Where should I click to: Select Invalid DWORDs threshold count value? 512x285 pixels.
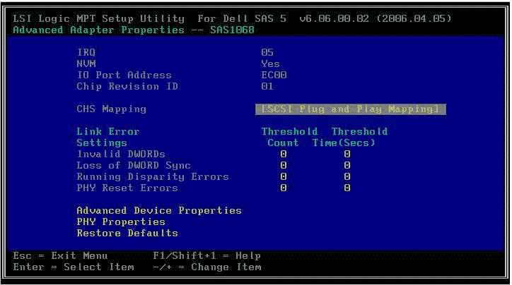(x=283, y=154)
